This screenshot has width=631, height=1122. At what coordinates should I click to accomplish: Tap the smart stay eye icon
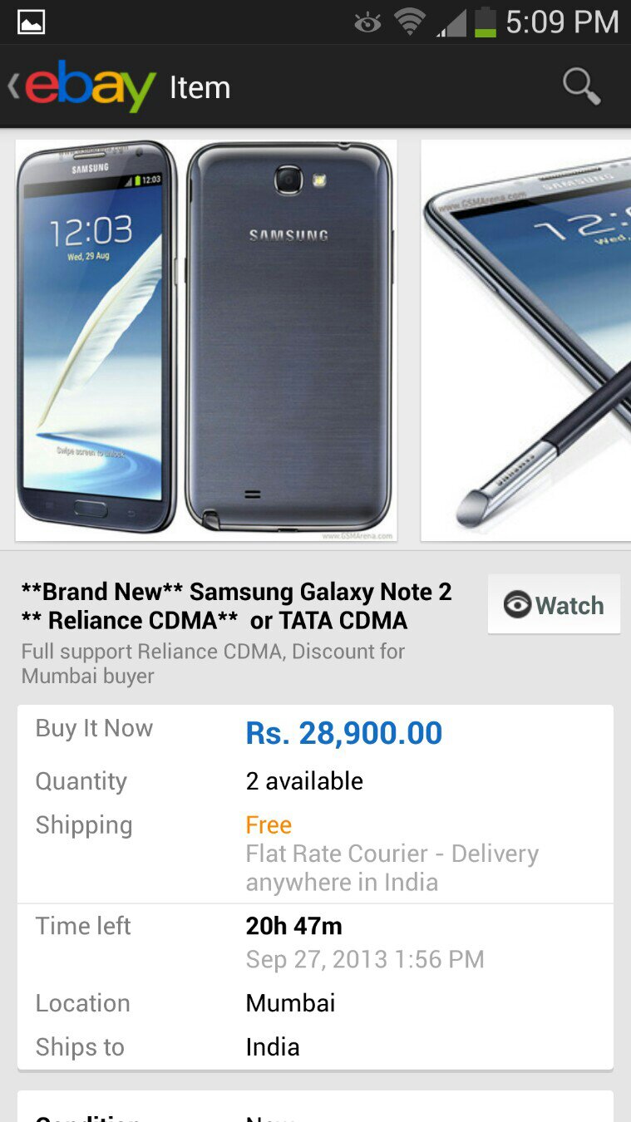367,22
